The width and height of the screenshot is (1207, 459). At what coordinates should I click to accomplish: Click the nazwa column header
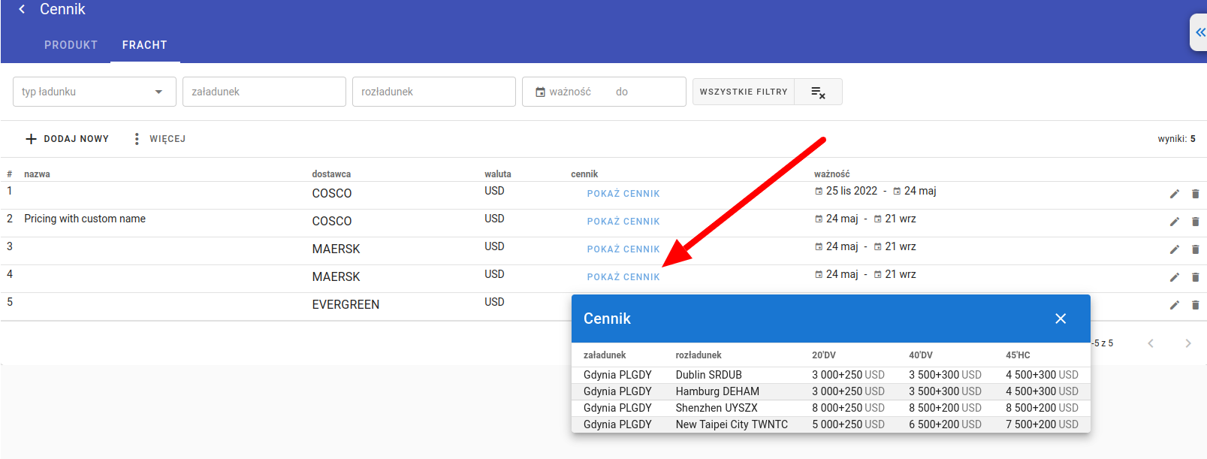[x=37, y=174]
